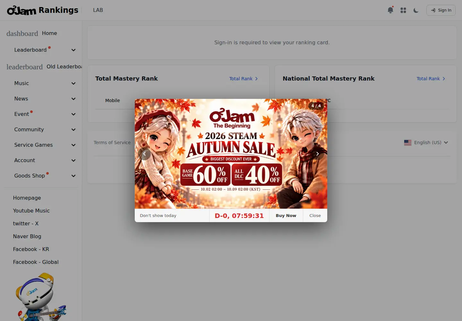Click the O2Jam Rankings logo

43,10
